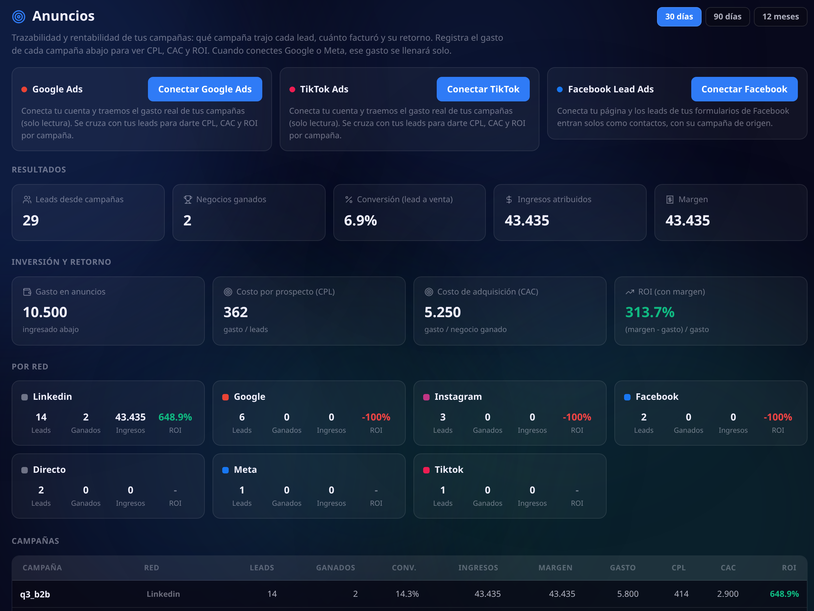814x611 pixels.
Task: Click the people icon beside Leads desde campañas
Action: pos(27,199)
